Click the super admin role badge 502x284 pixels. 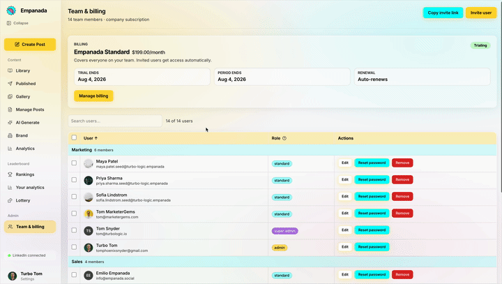(x=284, y=231)
